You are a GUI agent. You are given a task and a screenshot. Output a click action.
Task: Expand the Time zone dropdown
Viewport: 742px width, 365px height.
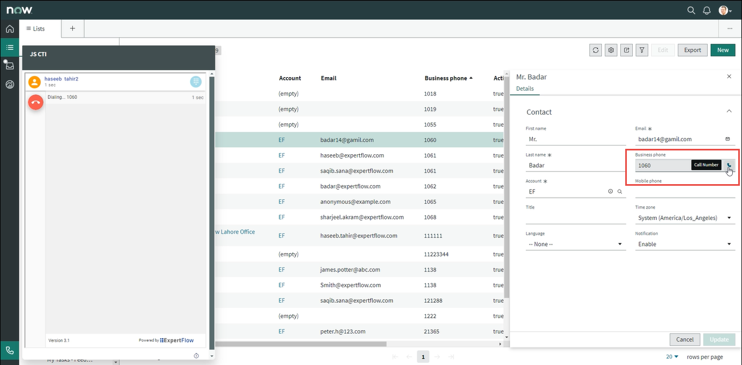click(684, 218)
